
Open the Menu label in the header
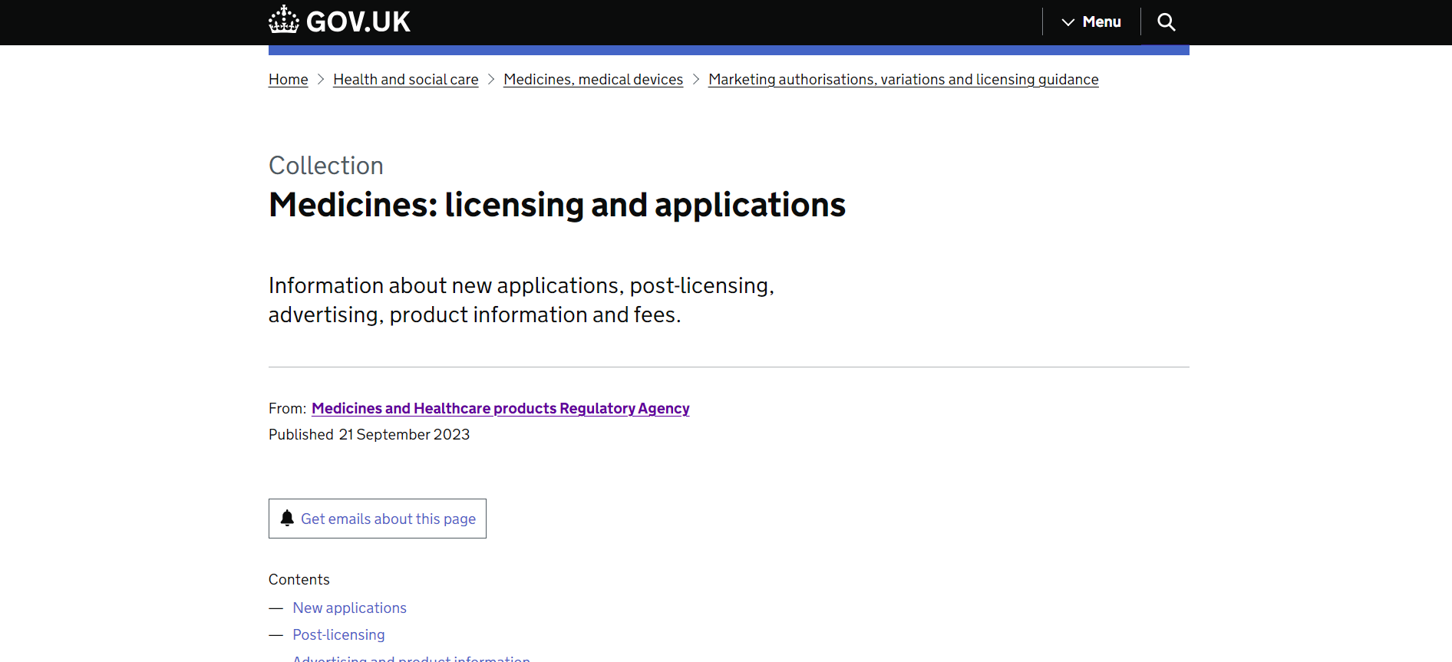click(x=1101, y=22)
